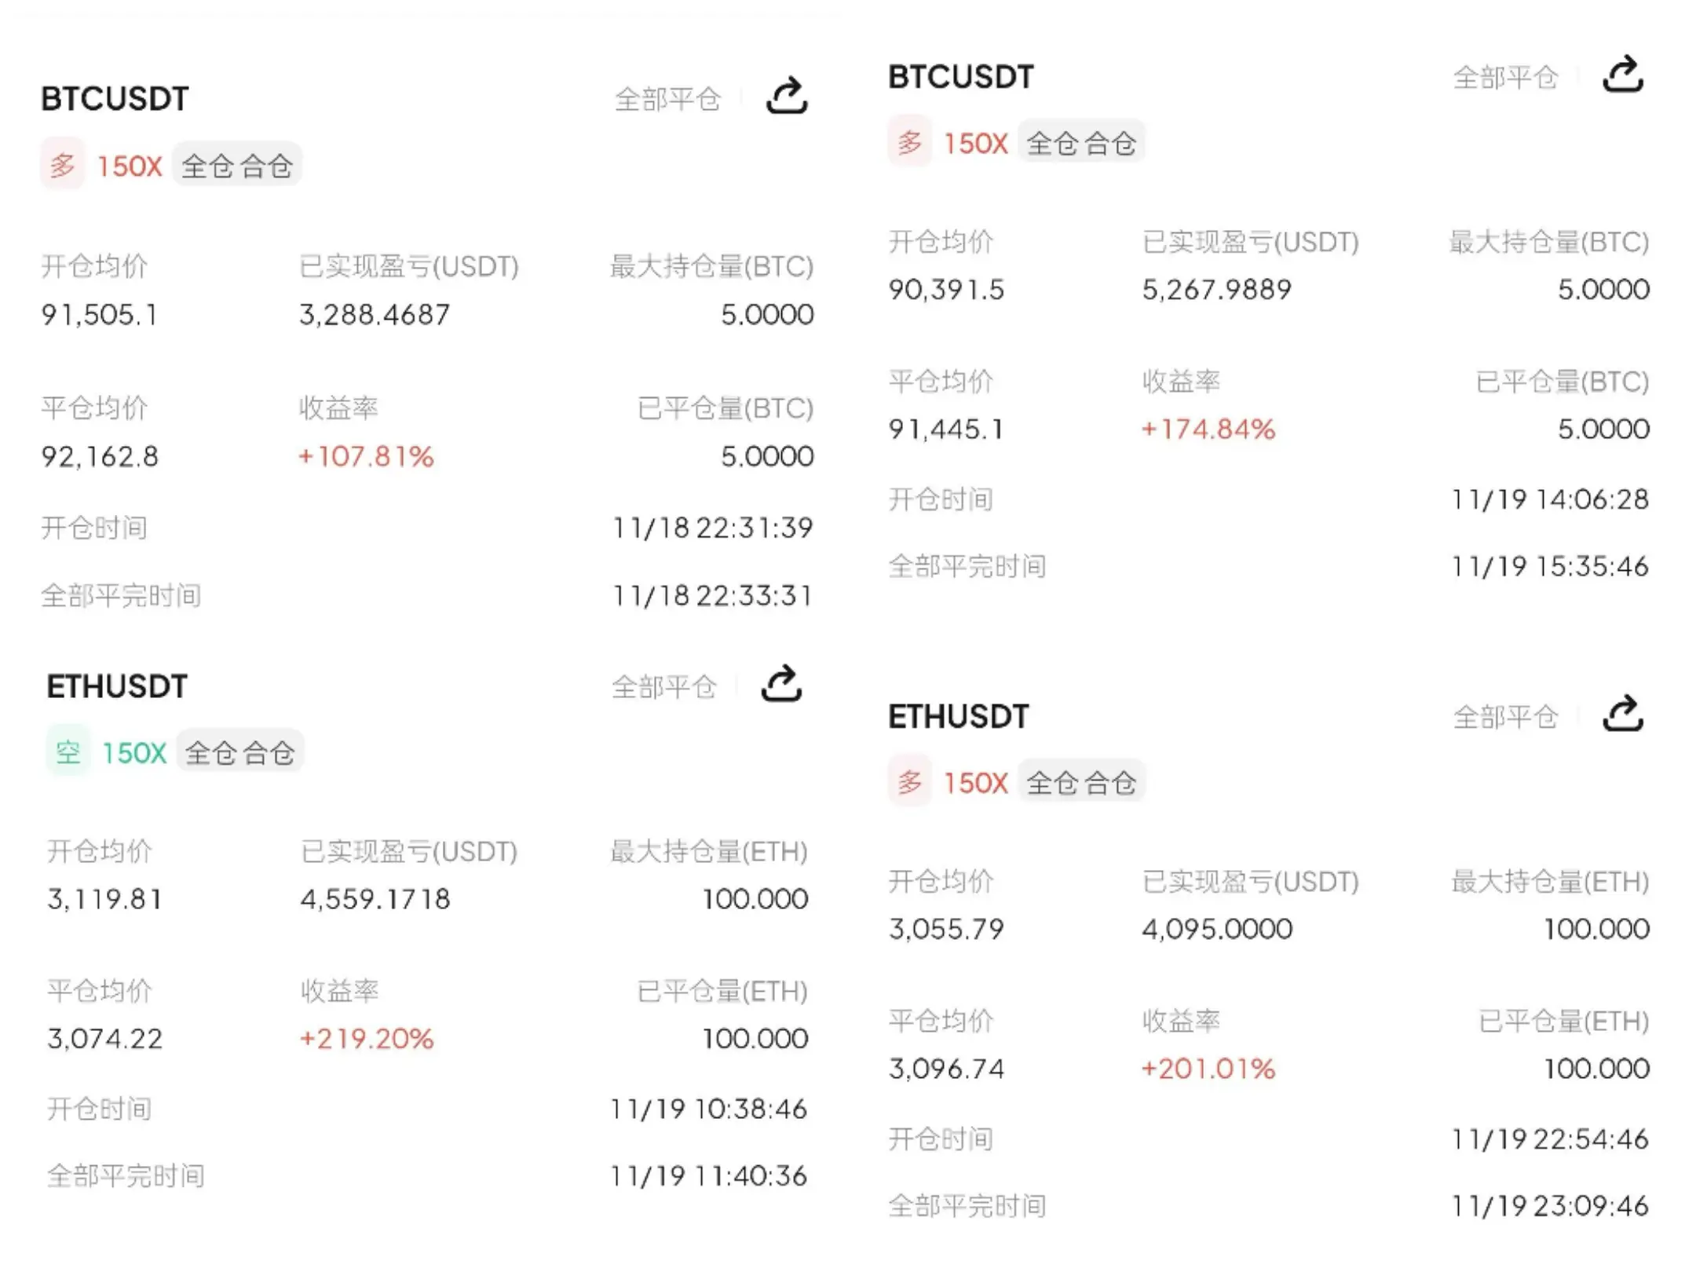Share the ETHUSDT trade with +201.01% return

pos(1623,714)
